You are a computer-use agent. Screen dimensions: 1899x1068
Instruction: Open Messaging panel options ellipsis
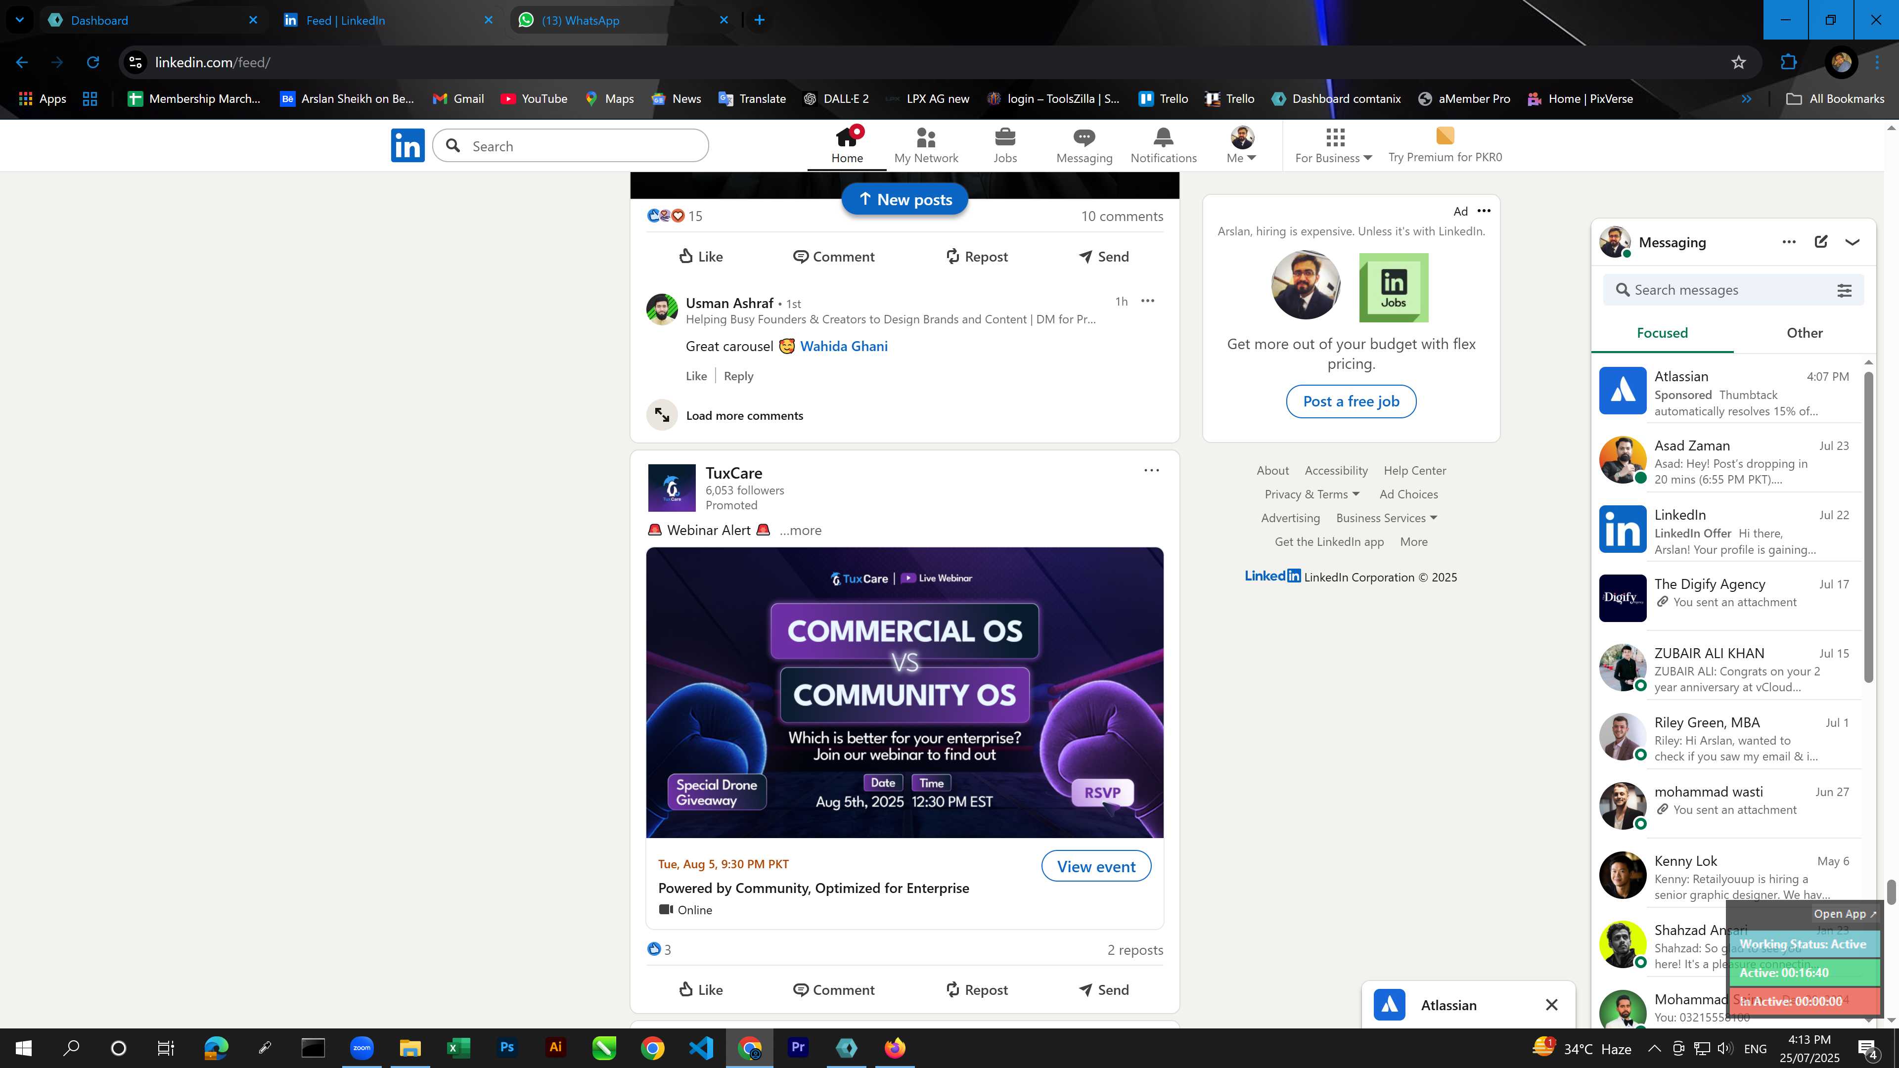pyautogui.click(x=1788, y=242)
